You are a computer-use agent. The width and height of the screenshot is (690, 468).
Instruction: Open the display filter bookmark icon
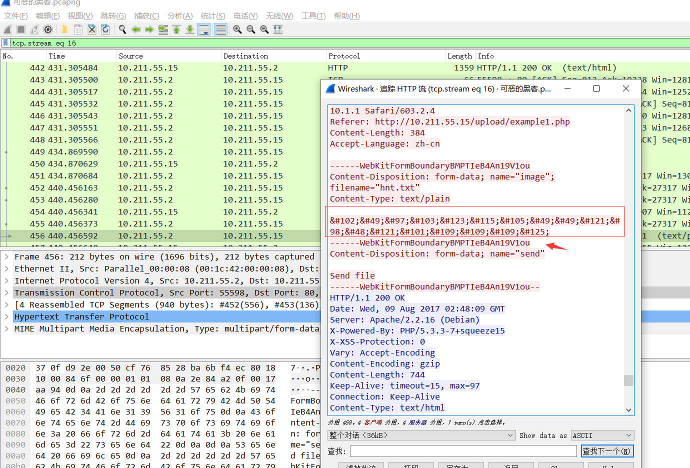point(5,43)
